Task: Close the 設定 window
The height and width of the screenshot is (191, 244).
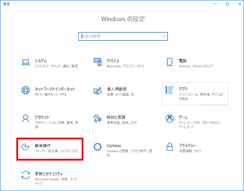Action: 240,4
